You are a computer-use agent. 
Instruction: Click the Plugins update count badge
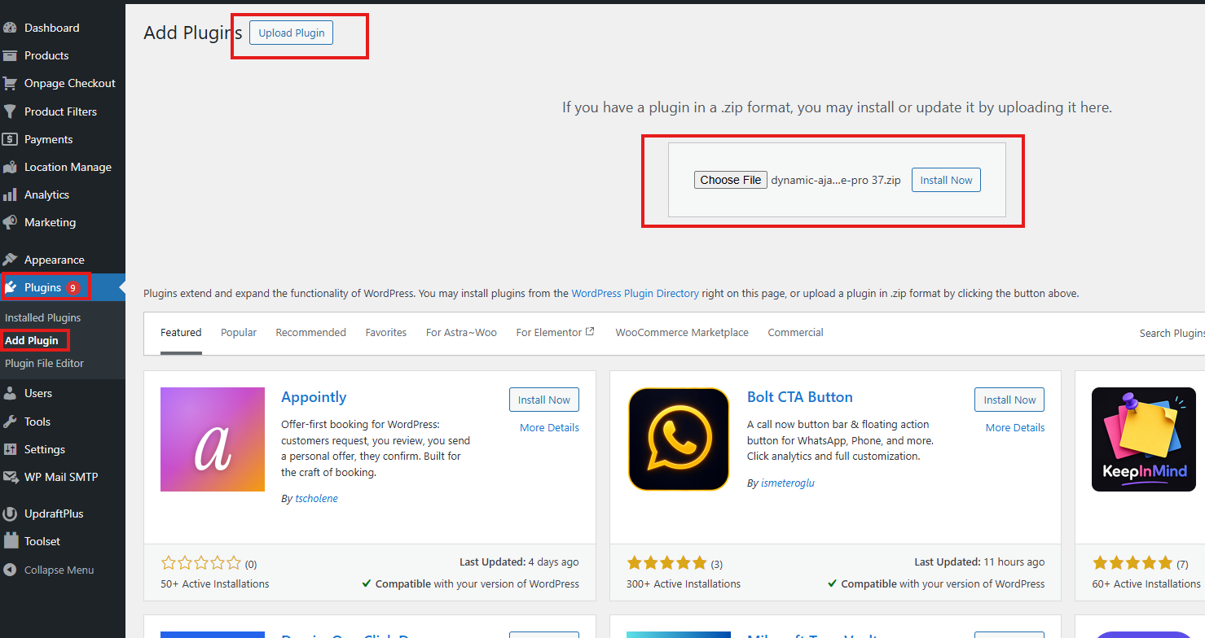[73, 288]
